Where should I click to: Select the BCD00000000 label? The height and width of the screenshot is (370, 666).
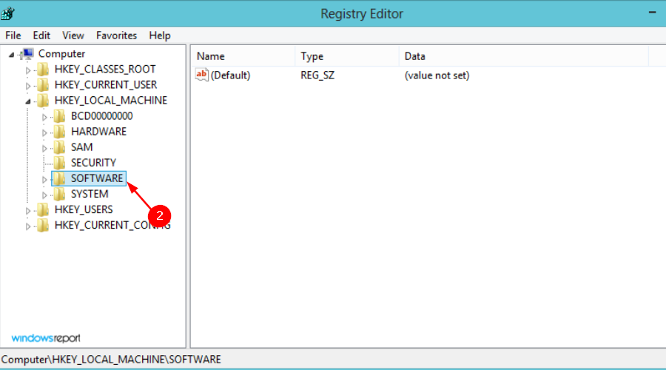pos(101,116)
